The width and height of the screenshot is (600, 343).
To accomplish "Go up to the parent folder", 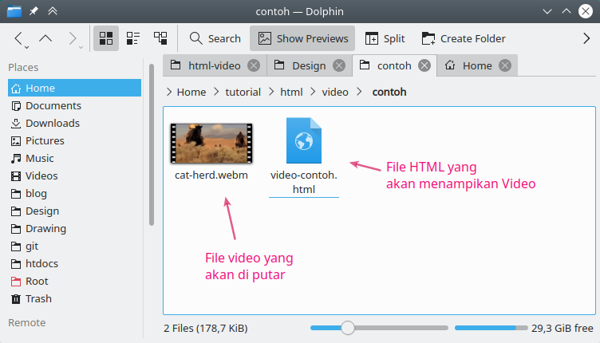I will [45, 38].
